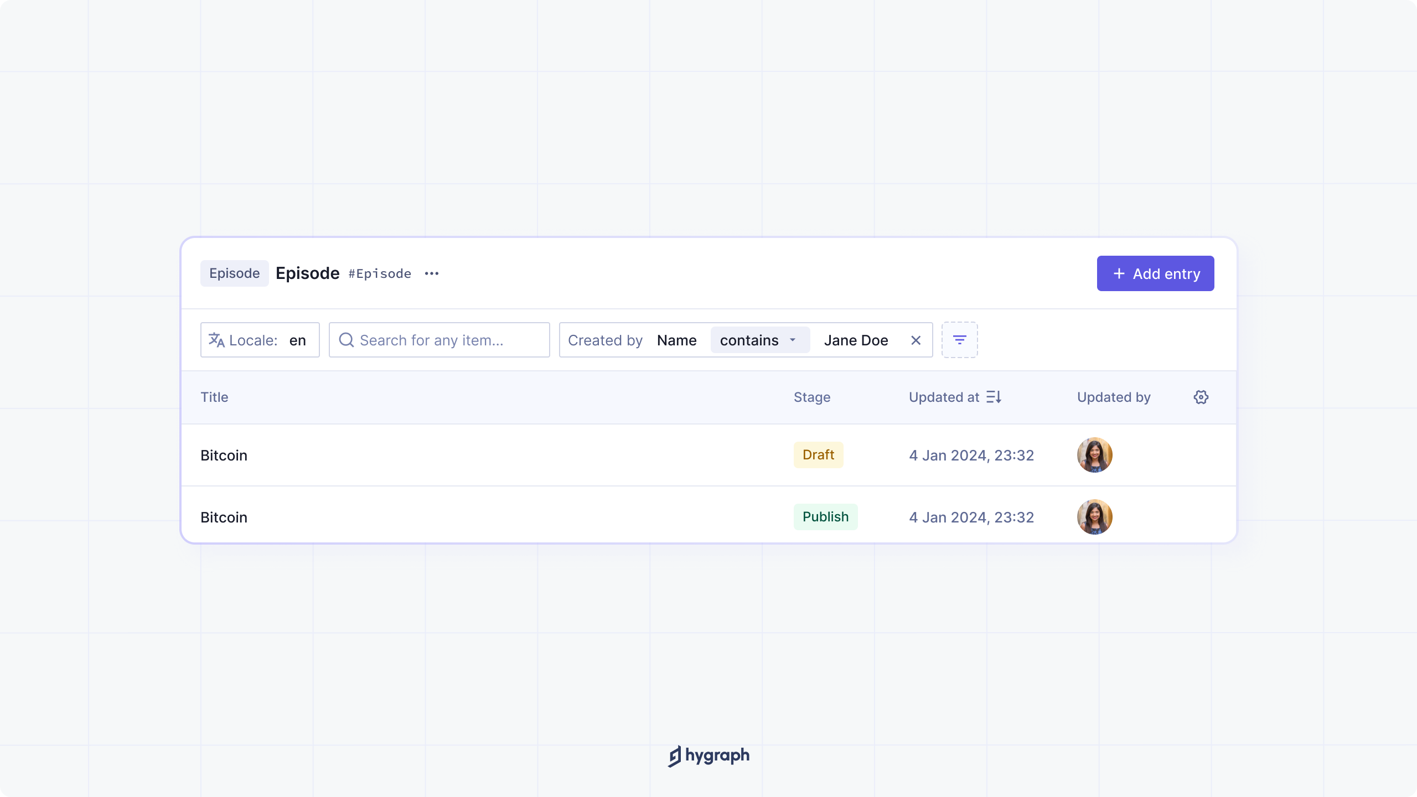Click the hygraph logo at bottom
This screenshot has height=797, width=1417.
tap(708, 755)
